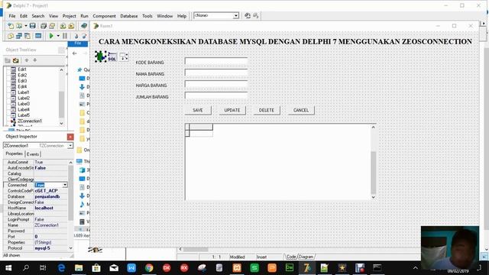
Task: Click the SAVE button on the form
Action: click(198, 110)
